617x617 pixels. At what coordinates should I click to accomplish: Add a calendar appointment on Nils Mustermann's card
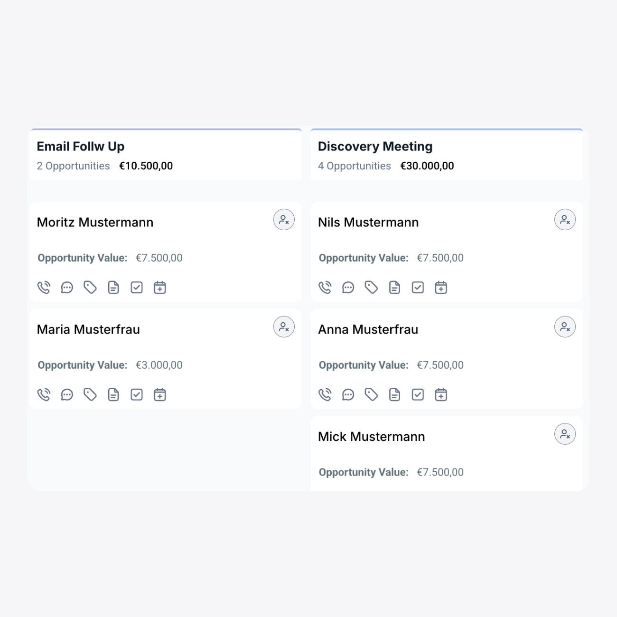click(x=441, y=287)
